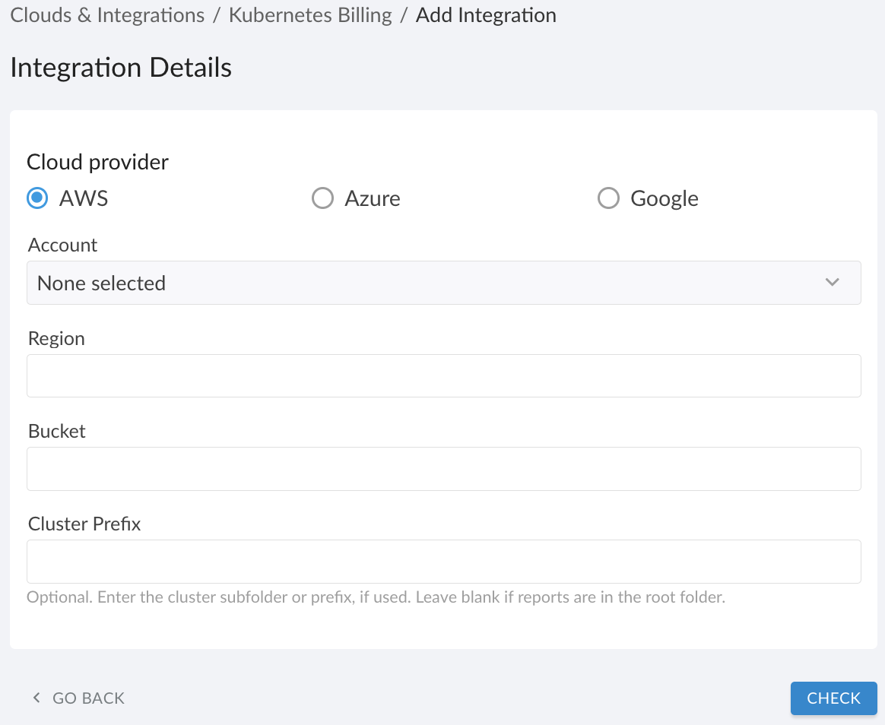This screenshot has height=725, width=885.
Task: Choose Google as the cloud provider
Action: [608, 198]
